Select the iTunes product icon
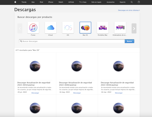 click(33, 28)
